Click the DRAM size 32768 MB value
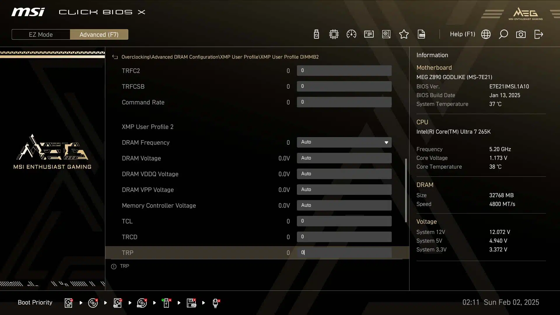The height and width of the screenshot is (315, 560). (501, 195)
